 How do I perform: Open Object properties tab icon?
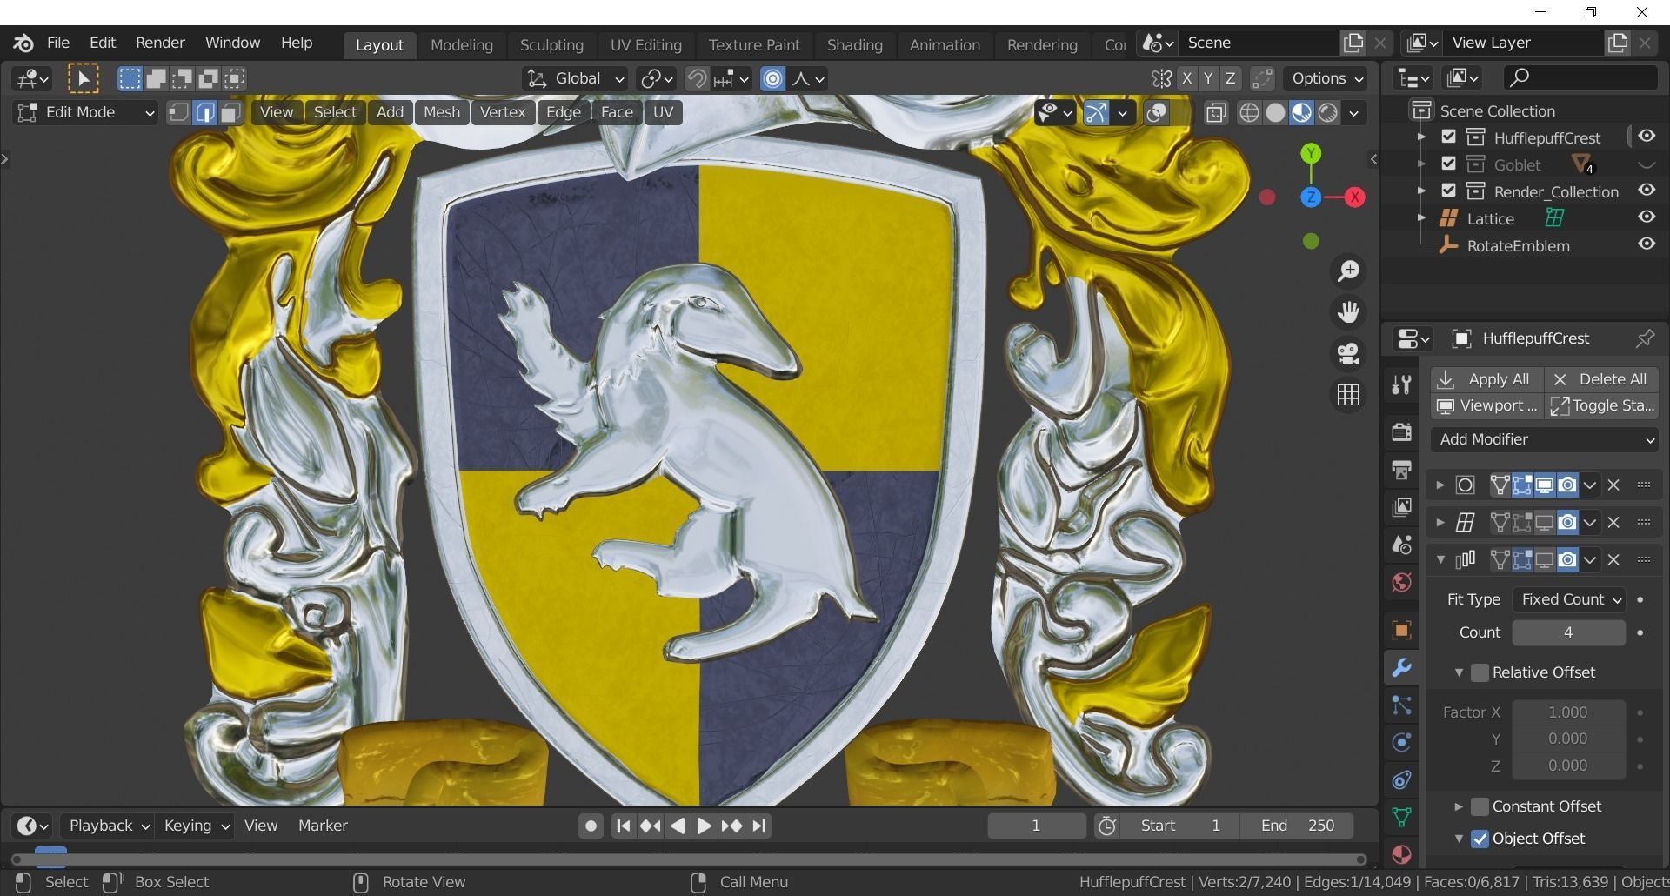click(1401, 630)
